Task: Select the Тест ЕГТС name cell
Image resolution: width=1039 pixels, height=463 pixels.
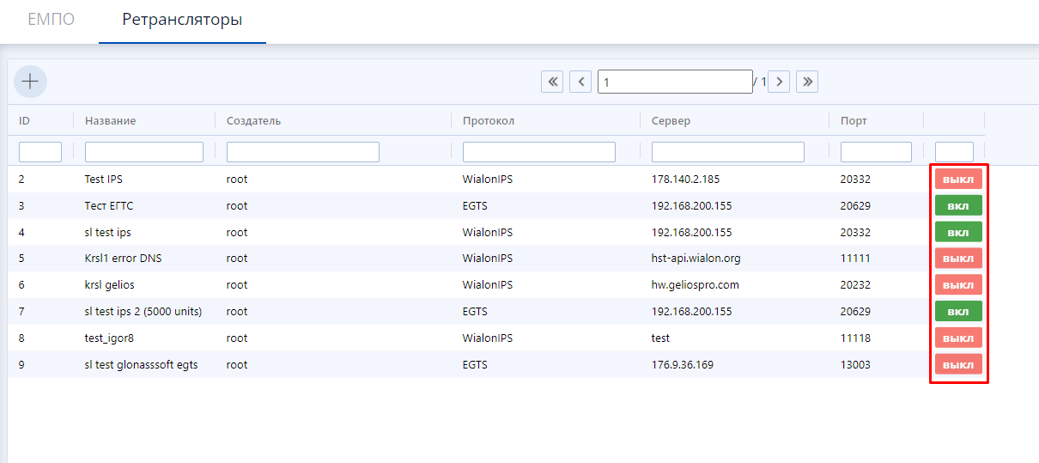Action: pyautogui.click(x=109, y=206)
